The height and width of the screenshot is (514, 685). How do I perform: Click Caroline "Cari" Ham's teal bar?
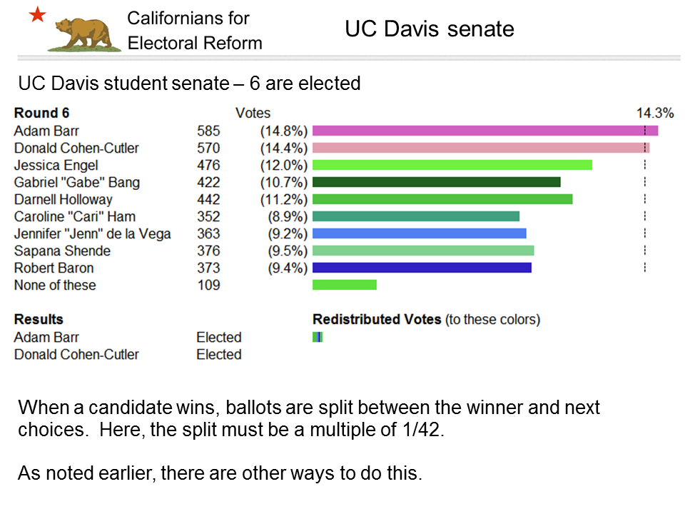[416, 216]
